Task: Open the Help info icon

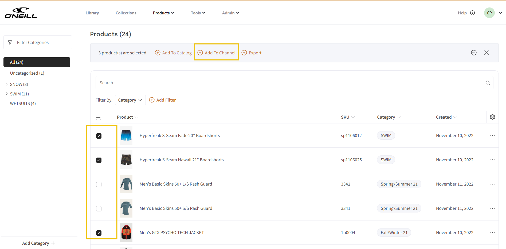Action: click(x=472, y=13)
